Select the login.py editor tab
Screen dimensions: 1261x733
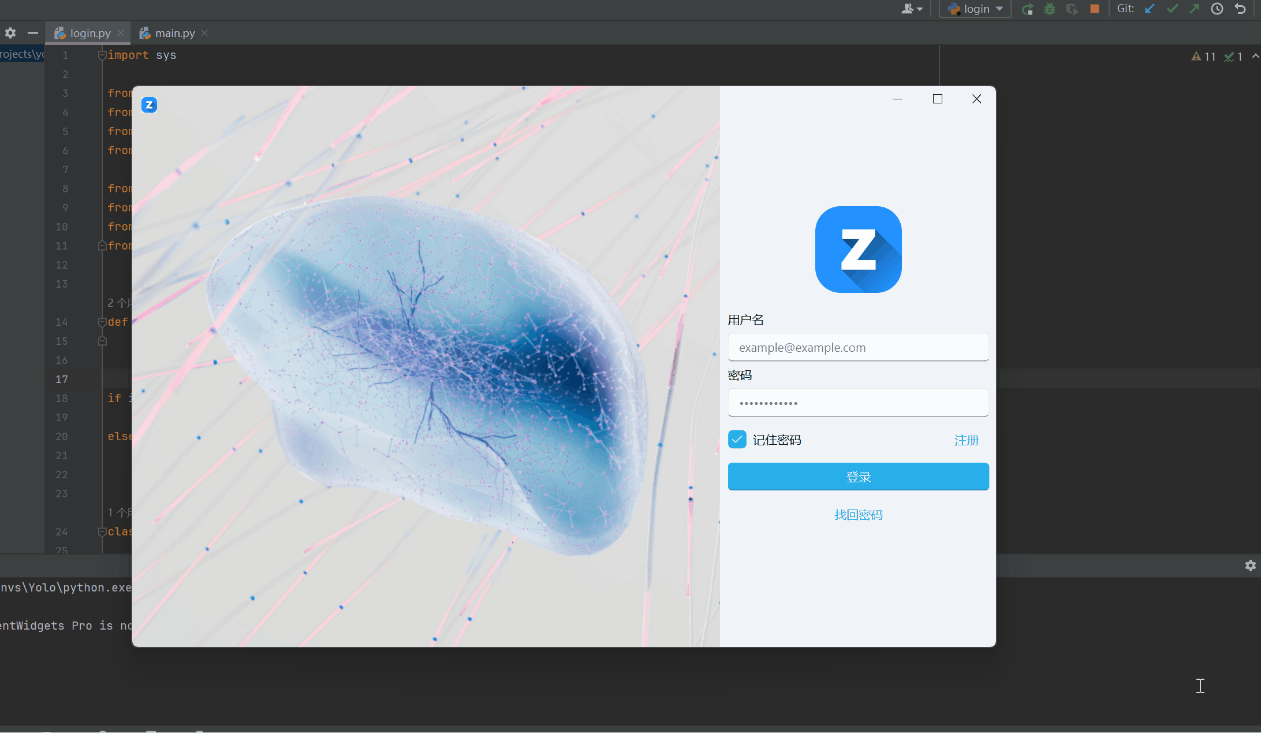[89, 33]
